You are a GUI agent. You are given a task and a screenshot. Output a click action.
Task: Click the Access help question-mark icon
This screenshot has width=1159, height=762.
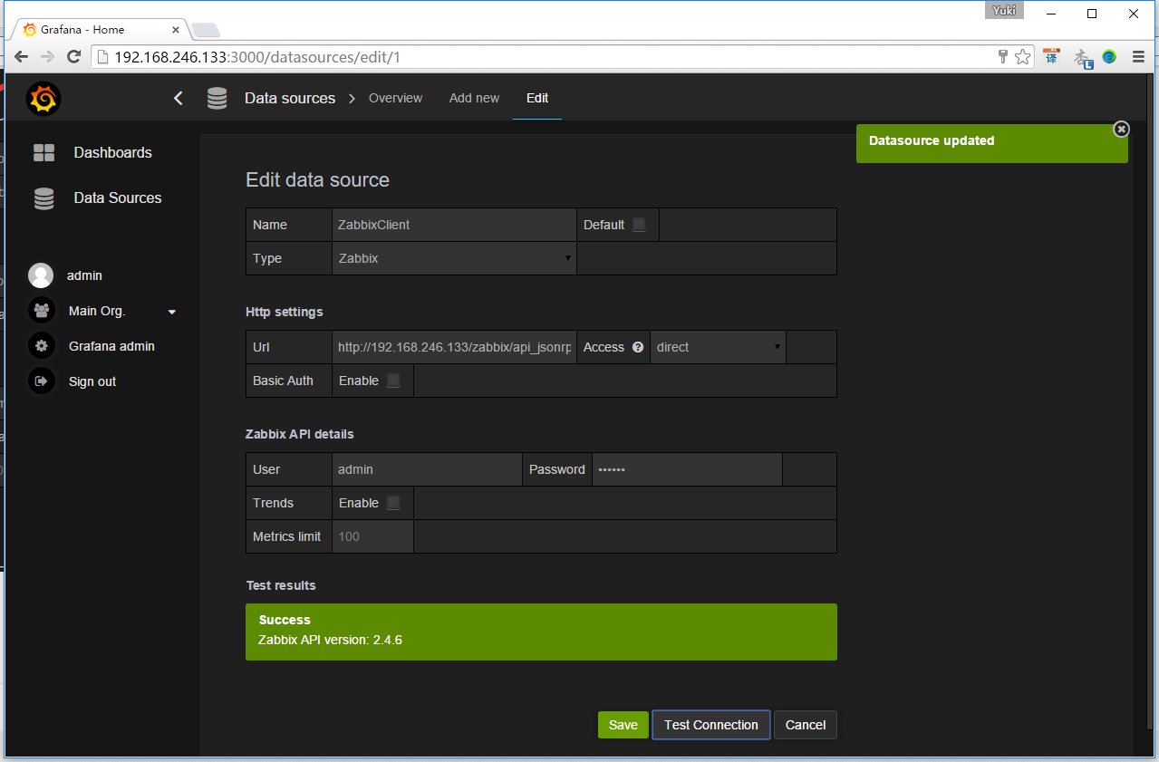[x=638, y=347]
